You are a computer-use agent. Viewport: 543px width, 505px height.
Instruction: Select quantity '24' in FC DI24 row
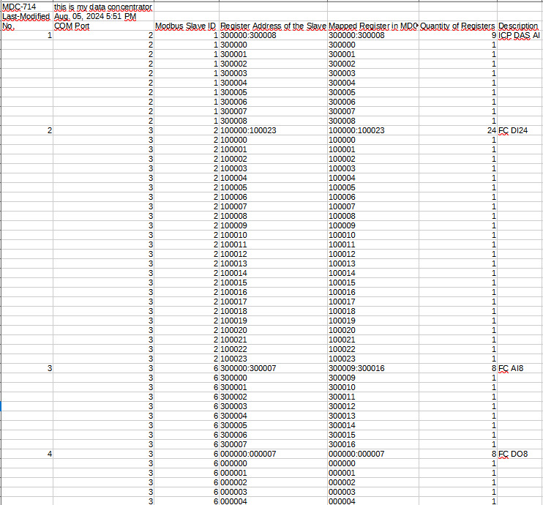point(458,130)
